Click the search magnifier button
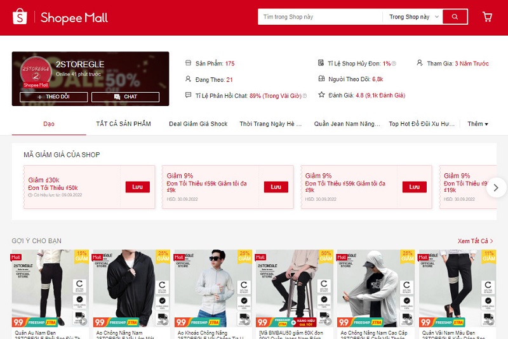Screen dimensions: 508x339 pos(455,17)
